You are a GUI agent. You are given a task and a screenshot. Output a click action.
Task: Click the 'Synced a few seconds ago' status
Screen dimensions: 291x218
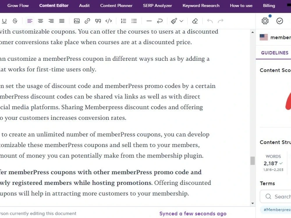[x=193, y=214]
